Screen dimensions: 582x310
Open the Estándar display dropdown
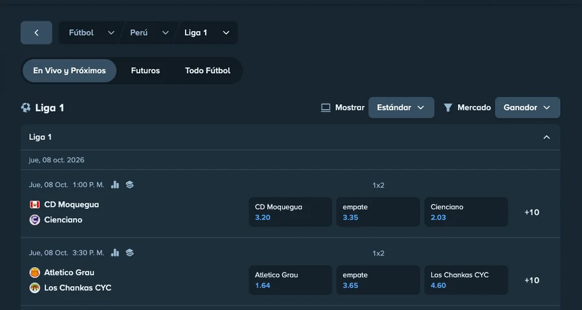[401, 107]
